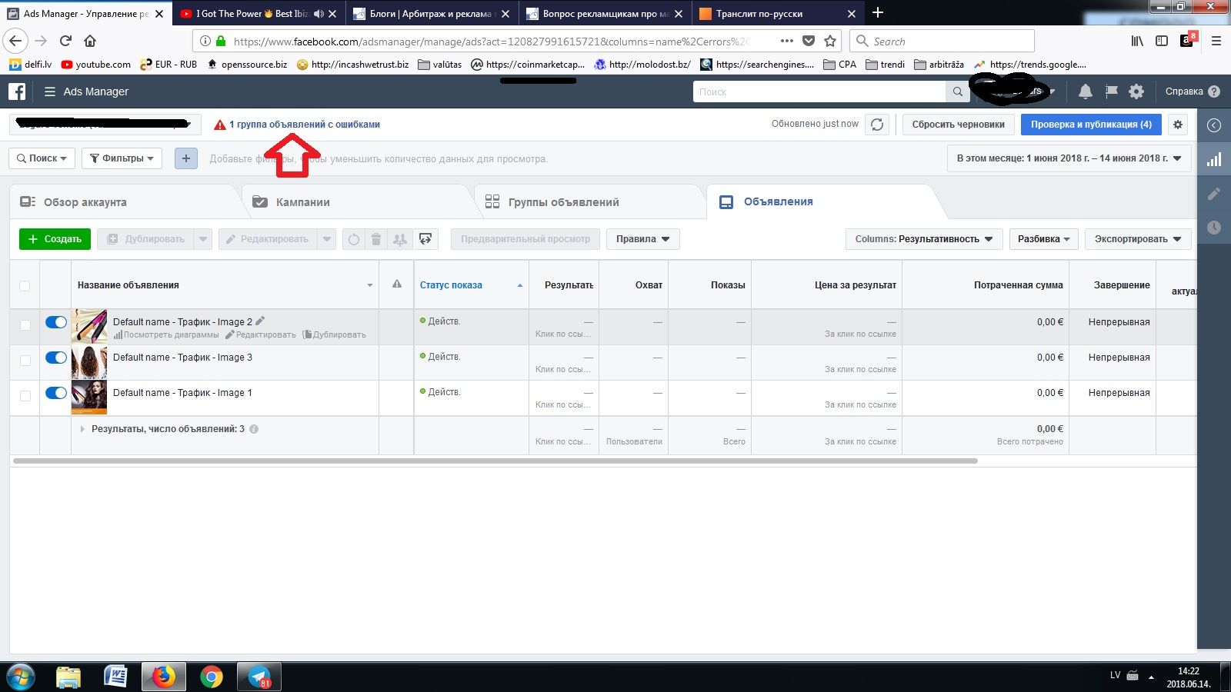Open Telegram from the Windows taskbar

259,677
